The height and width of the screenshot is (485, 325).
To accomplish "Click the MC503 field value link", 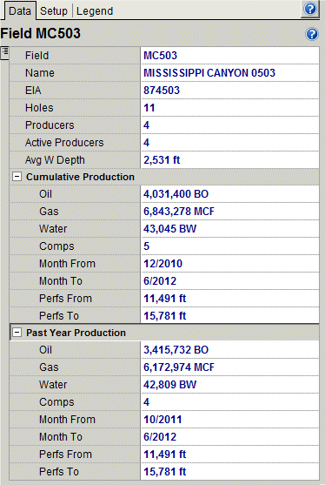I will [x=160, y=56].
